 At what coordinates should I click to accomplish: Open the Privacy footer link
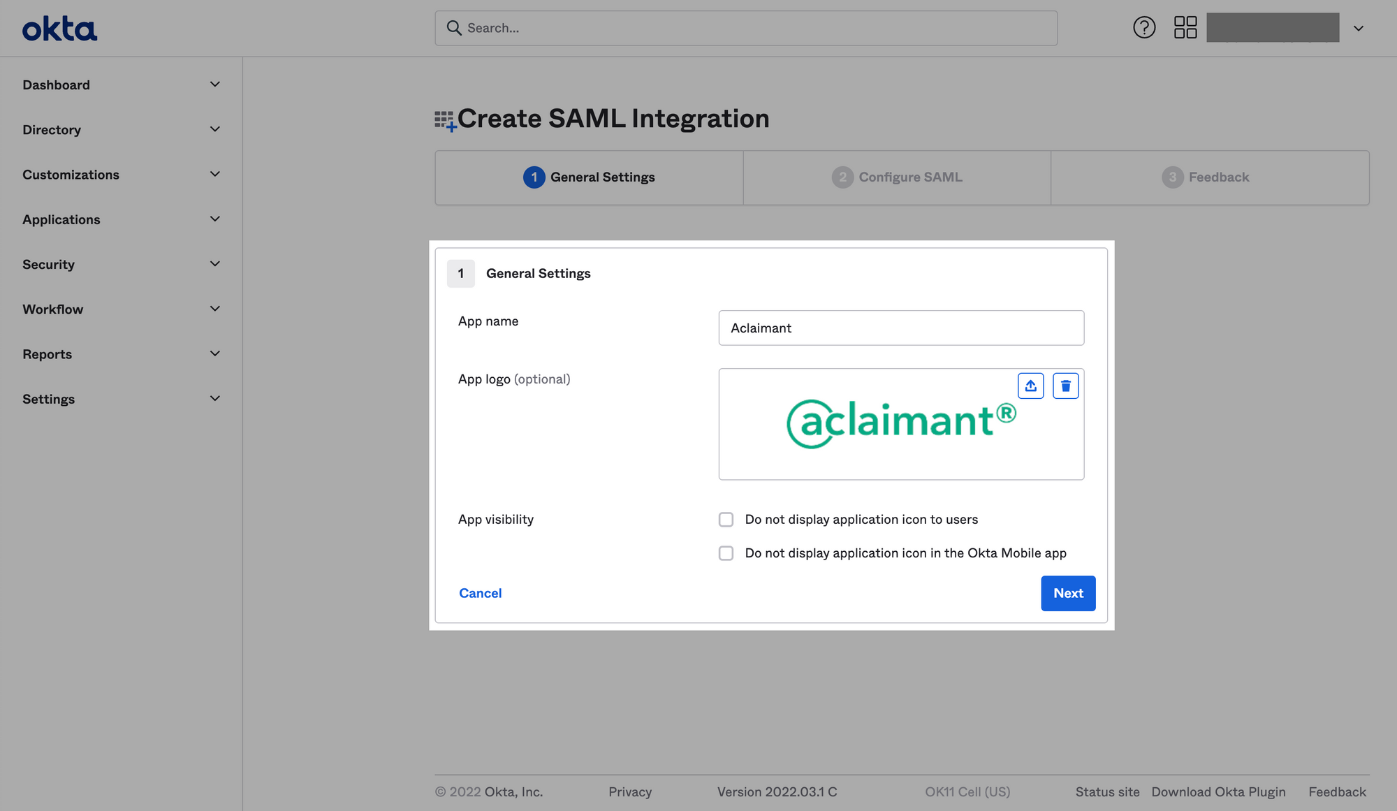tap(630, 792)
